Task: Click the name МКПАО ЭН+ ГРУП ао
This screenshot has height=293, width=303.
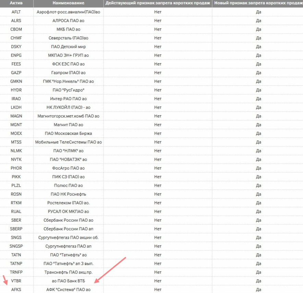Action: tap(69, 56)
